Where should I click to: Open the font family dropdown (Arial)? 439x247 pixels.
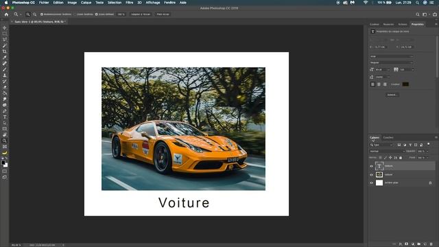click(x=392, y=56)
